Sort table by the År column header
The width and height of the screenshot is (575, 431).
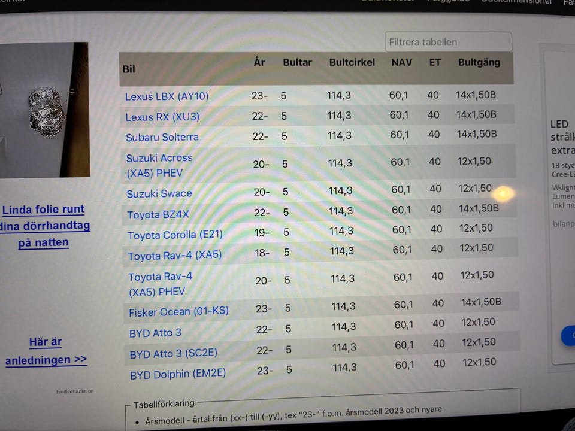[259, 62]
